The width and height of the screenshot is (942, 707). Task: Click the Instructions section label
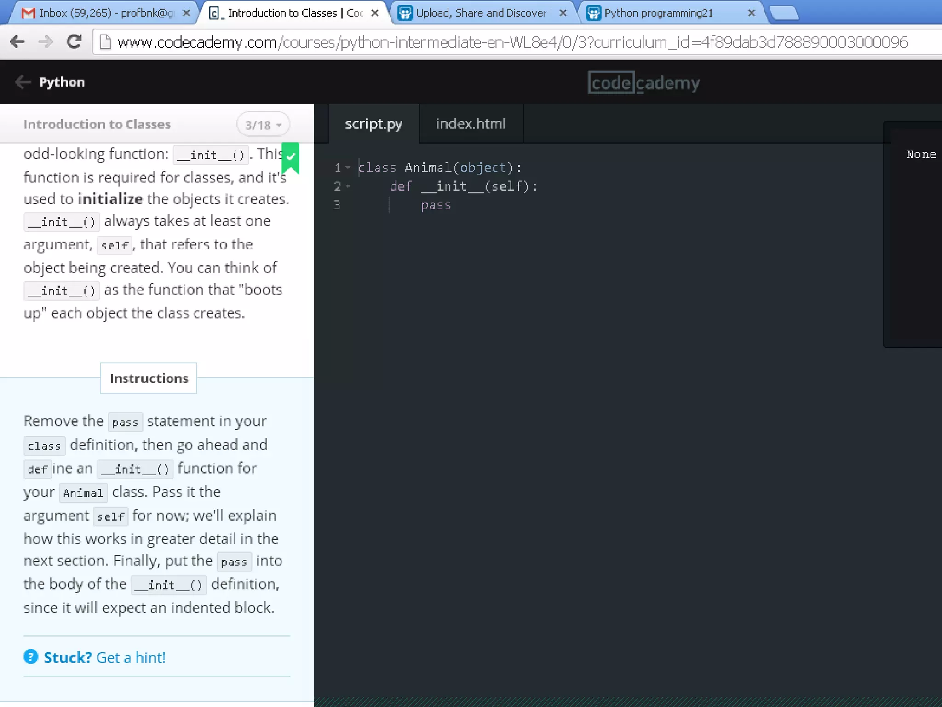pos(149,378)
